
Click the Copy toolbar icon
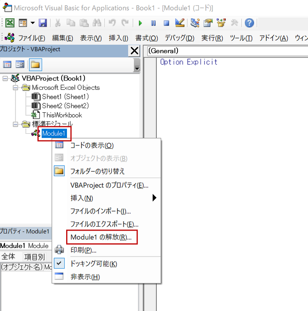(x=70, y=23)
